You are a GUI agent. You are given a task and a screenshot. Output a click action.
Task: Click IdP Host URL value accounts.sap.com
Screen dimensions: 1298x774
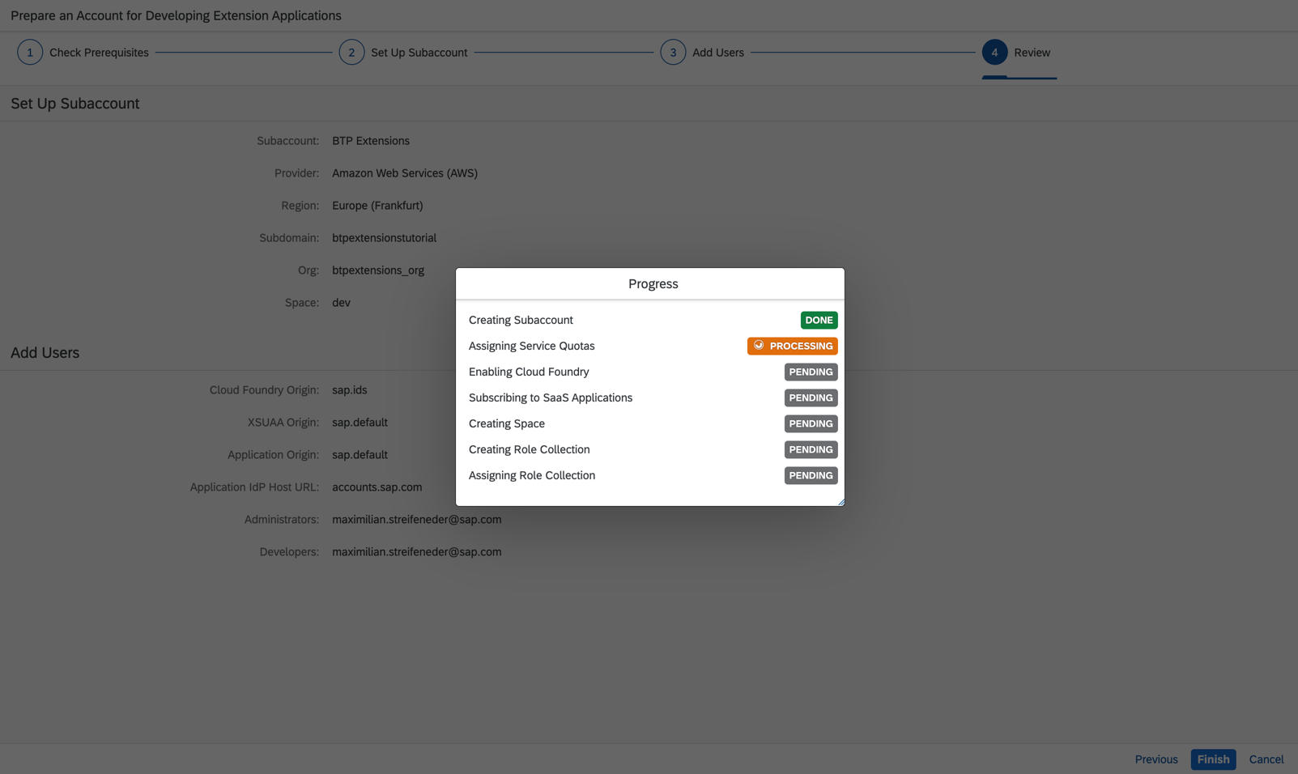377,487
